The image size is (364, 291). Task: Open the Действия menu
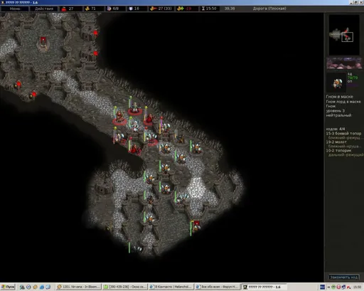click(44, 9)
